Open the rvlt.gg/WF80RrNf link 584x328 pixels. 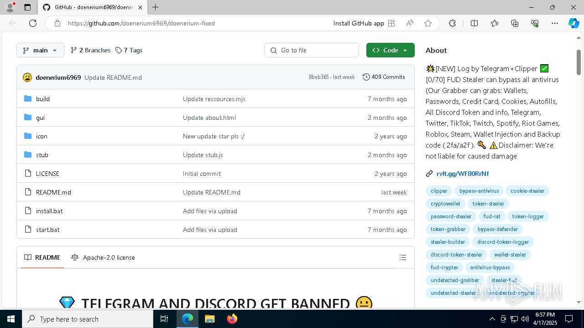463,174
